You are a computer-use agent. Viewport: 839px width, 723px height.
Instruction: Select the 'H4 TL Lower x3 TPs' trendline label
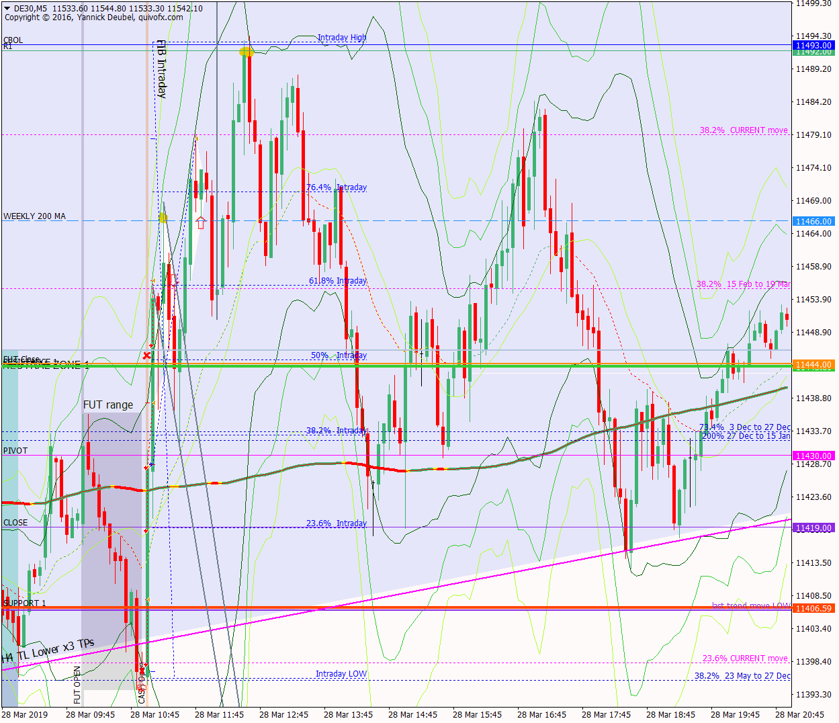pyautogui.click(x=48, y=651)
